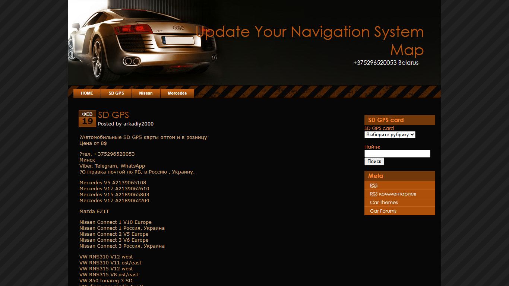509x286 pixels.
Task: Click the site title 'Update Your Navigation System Map'
Action: pos(310,41)
